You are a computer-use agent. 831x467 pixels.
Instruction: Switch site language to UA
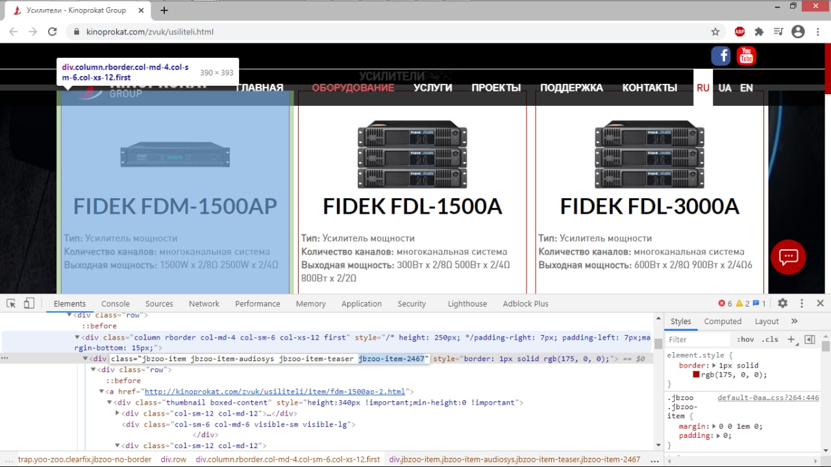pos(725,88)
